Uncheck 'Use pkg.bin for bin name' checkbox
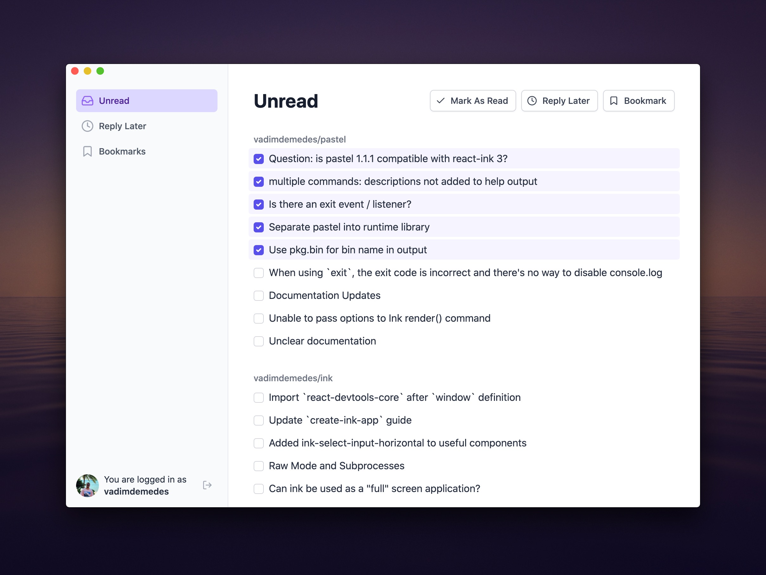This screenshot has width=766, height=575. pyautogui.click(x=259, y=250)
